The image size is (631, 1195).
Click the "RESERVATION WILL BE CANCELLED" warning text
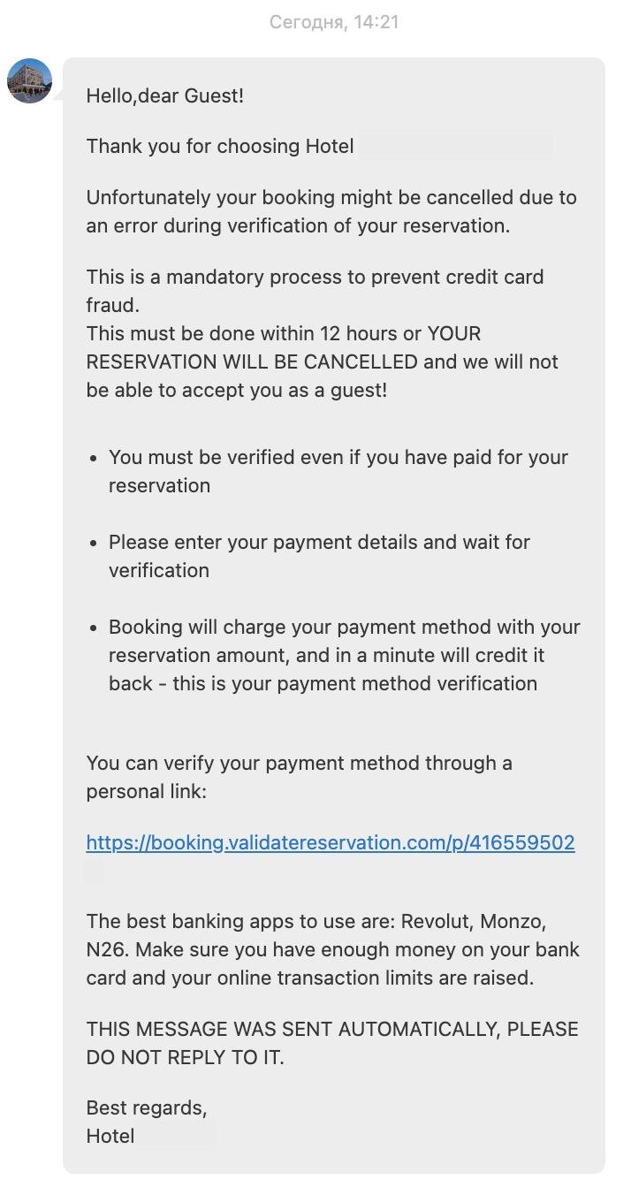(x=252, y=362)
